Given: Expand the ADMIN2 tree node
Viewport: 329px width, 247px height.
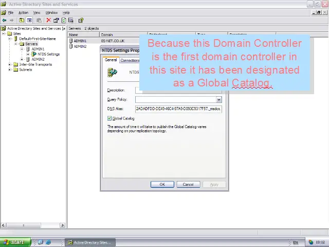Looking at the screenshot, I should (x=22, y=59).
